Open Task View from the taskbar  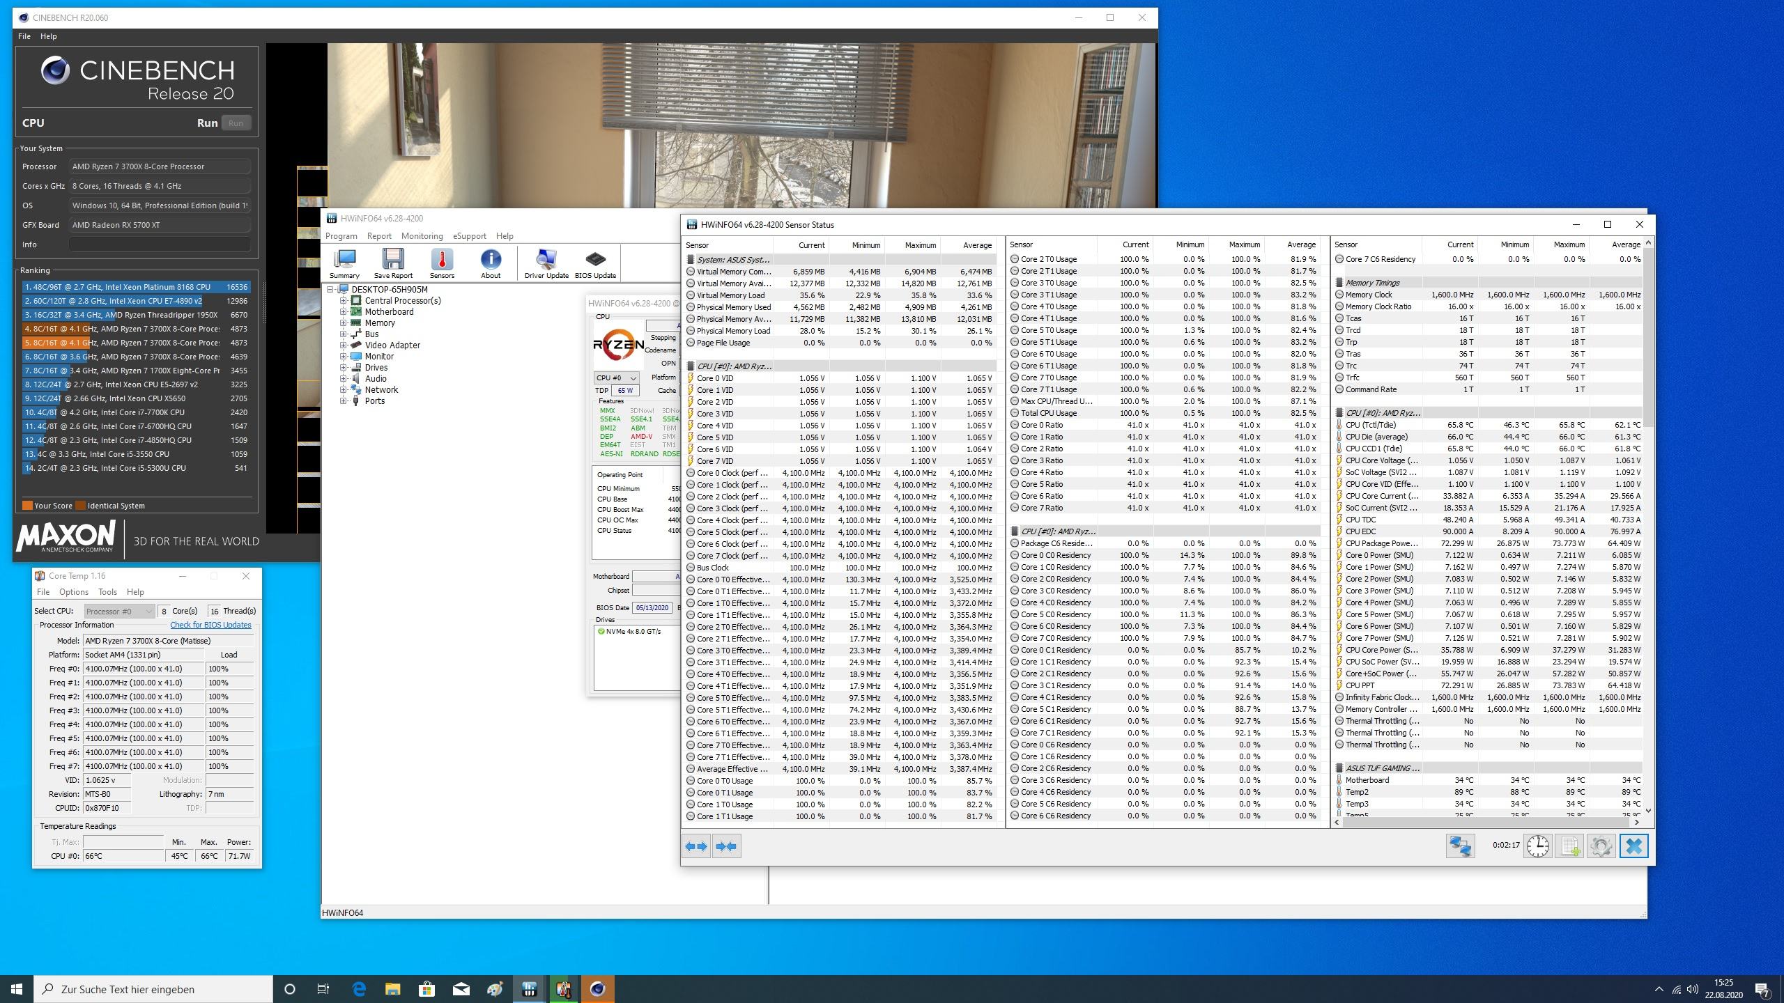(x=323, y=989)
